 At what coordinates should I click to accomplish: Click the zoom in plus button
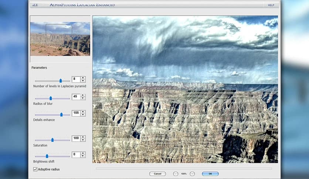[x=192, y=174]
